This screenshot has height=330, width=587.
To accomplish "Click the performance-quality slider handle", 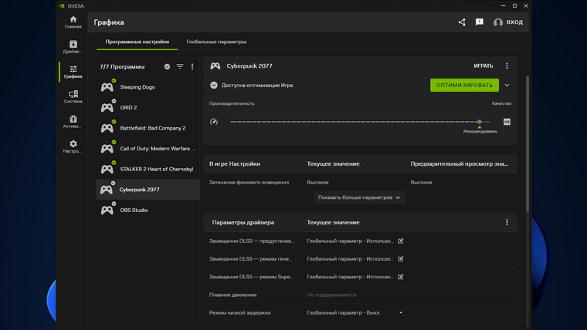I will click(480, 122).
